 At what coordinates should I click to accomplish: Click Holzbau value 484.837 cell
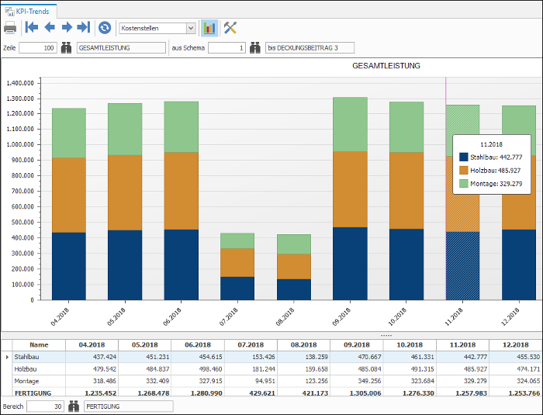[x=145, y=369]
